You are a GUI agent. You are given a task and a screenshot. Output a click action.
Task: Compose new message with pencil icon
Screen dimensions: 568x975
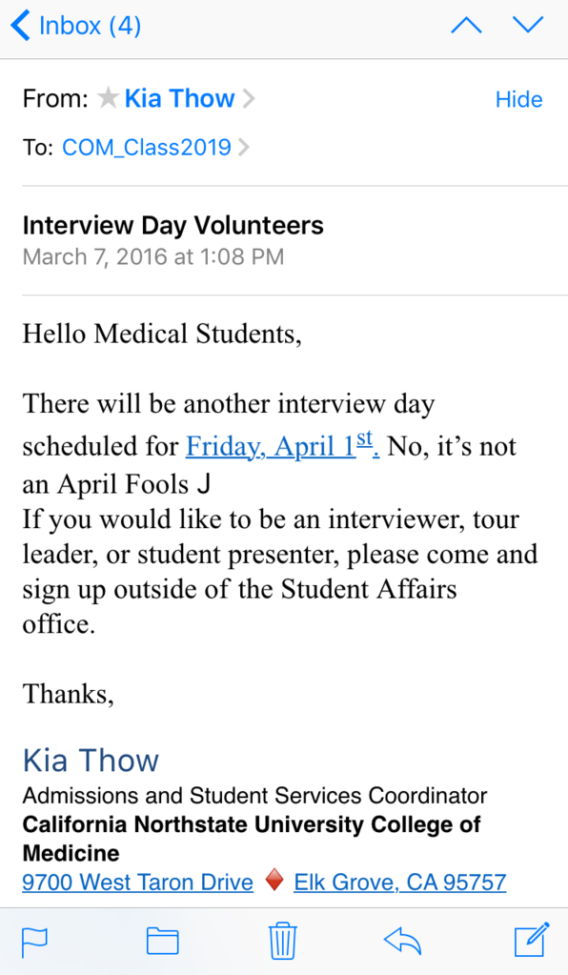click(x=532, y=940)
